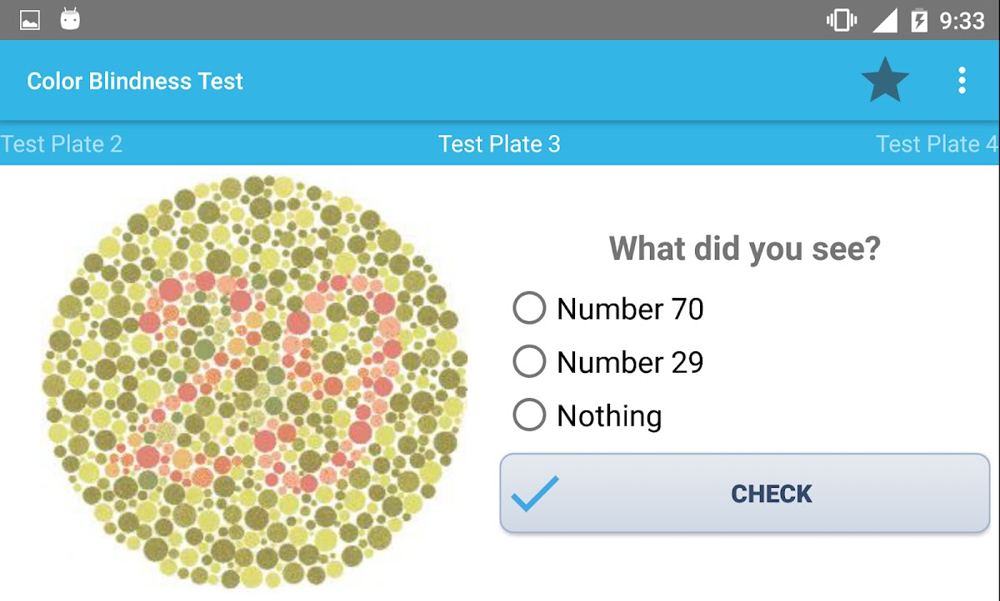Viewport: 1000px width, 601px height.
Task: Click the blue checkmark icon beside CHECK
Action: click(x=534, y=493)
